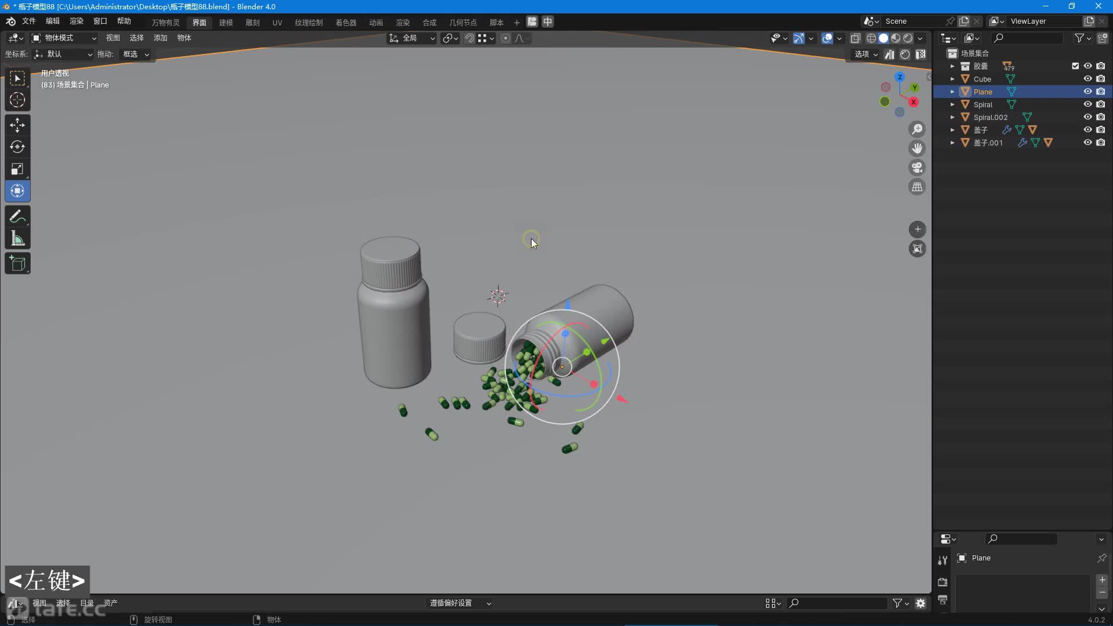This screenshot has height=626, width=1113.
Task: Open the Output properties tab icon
Action: coord(943,600)
